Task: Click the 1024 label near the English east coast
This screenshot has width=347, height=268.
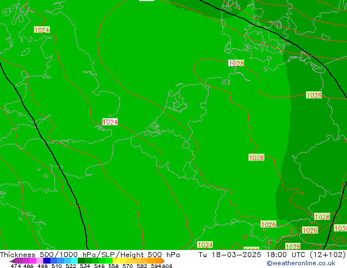Action: 110,122
